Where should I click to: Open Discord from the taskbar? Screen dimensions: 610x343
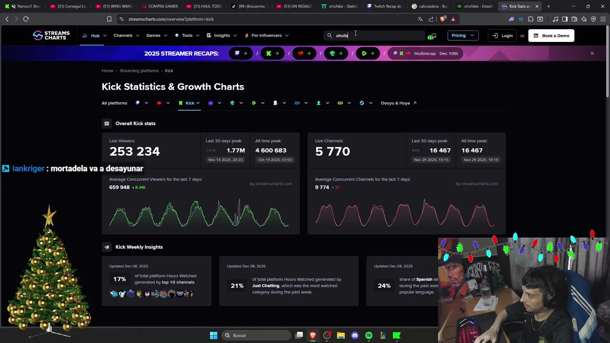[x=355, y=335]
